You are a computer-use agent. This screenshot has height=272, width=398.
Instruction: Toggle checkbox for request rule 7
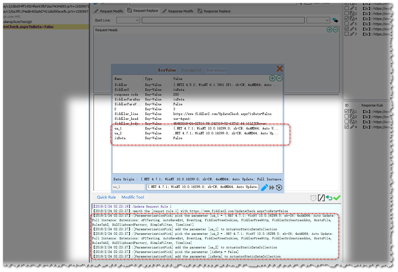click(x=347, y=34)
